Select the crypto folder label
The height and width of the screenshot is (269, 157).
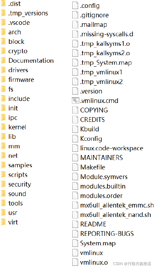point(18,51)
